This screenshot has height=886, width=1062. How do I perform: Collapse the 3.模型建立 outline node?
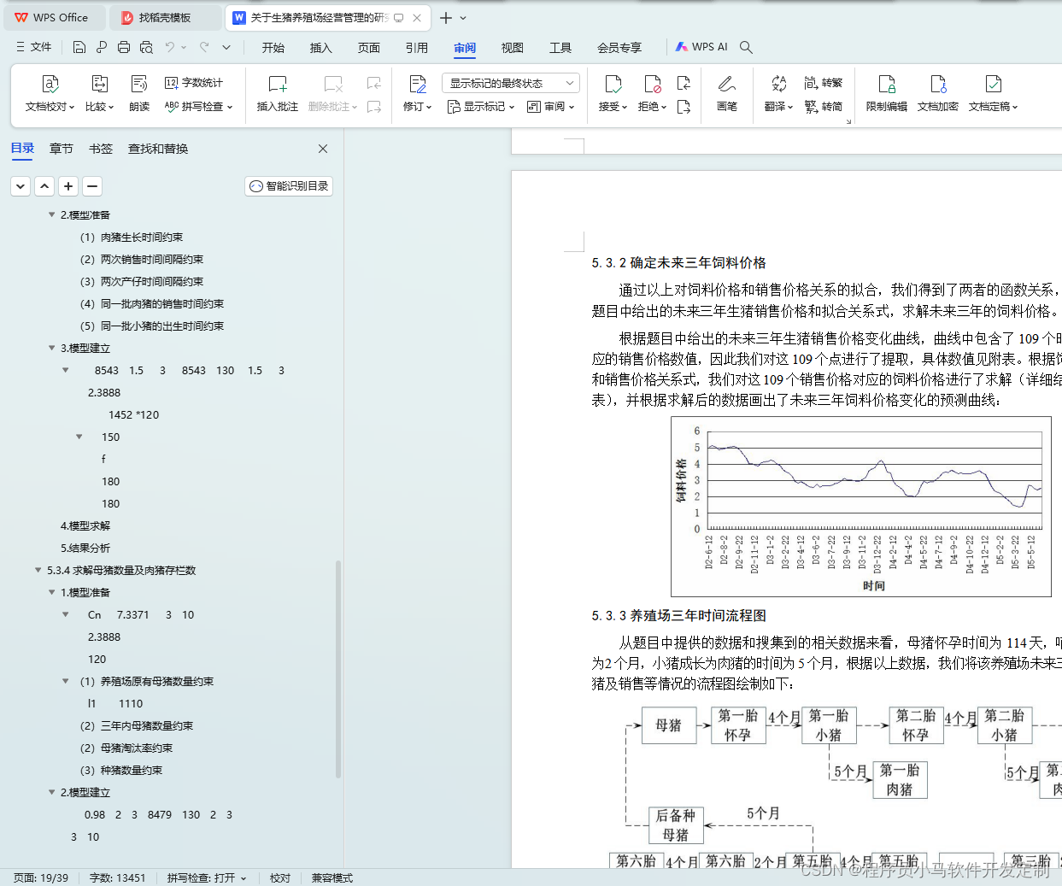pyautogui.click(x=51, y=348)
